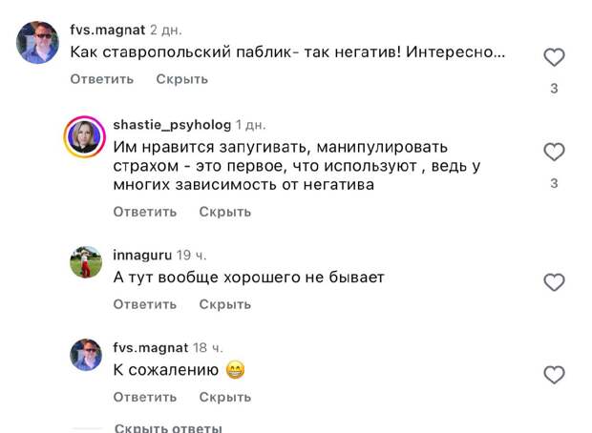Open the shastie_psyholog username link
Screen dimensions: 592x433
click(x=172, y=124)
